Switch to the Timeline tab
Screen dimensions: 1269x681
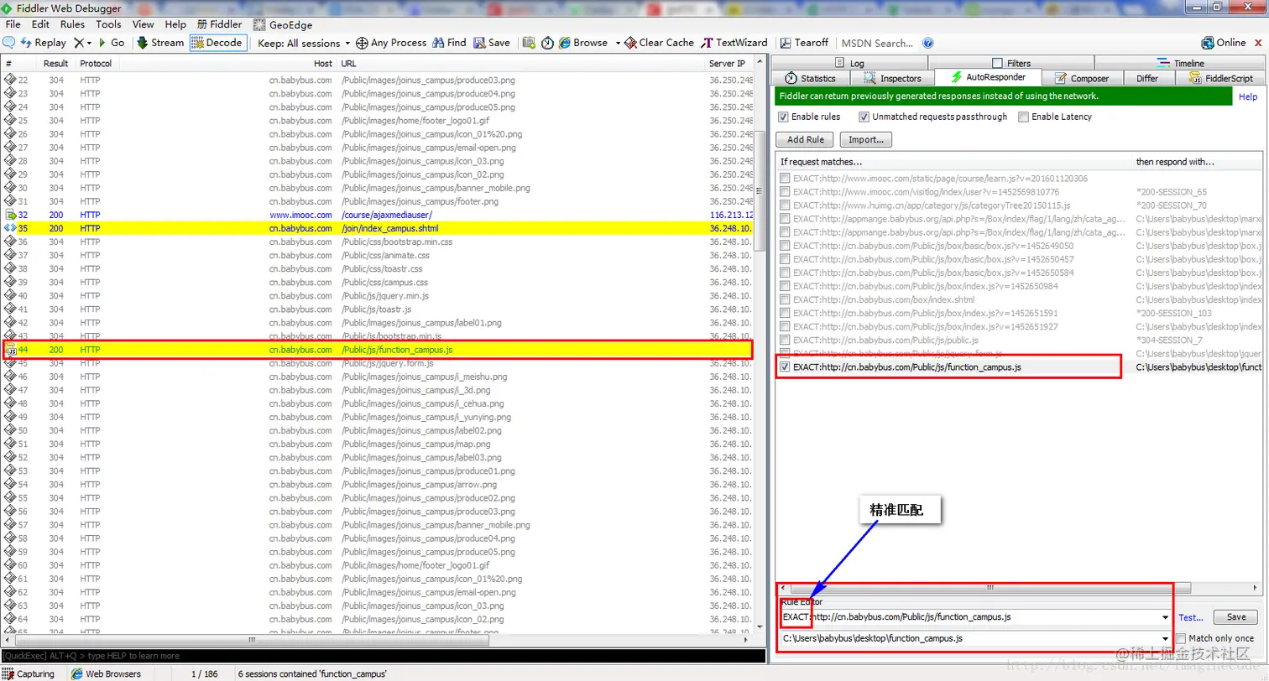(x=1180, y=63)
